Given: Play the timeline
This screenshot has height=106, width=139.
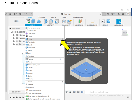Looking at the screenshot, I should click(17, 97).
